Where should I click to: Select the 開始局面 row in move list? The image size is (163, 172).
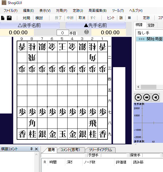(x=149, y=39)
